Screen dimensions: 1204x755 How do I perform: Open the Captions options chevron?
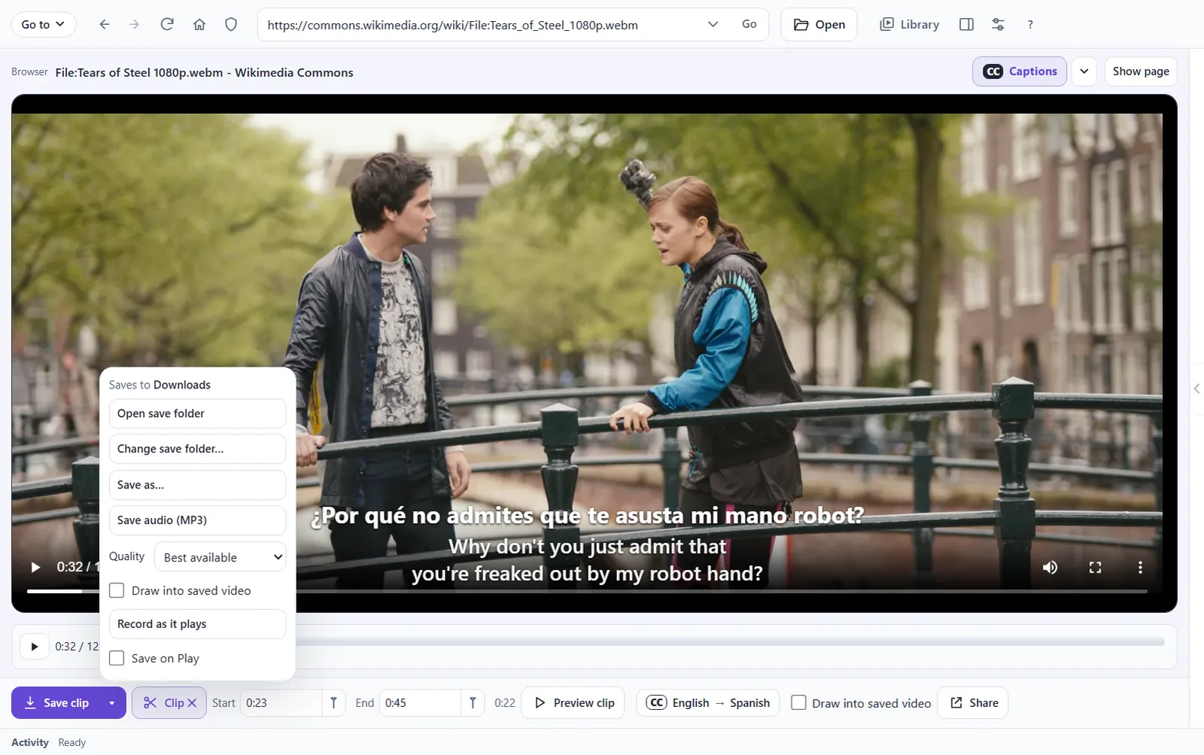point(1084,72)
